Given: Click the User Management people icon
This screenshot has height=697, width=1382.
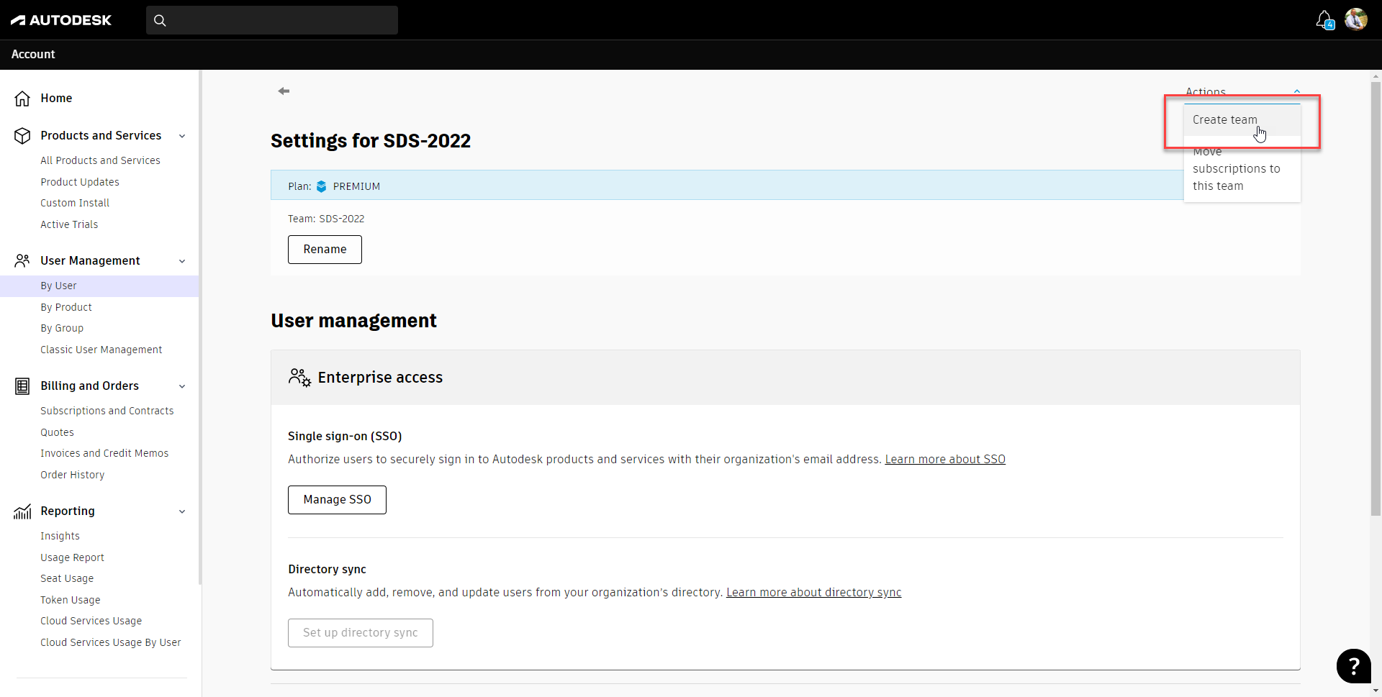Looking at the screenshot, I should (22, 261).
